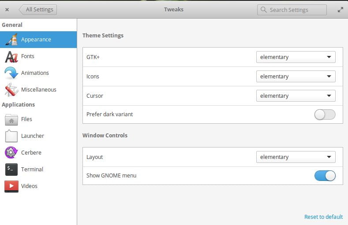Go back to All Settings
Image resolution: width=348 pixels, height=225 pixels.
point(38,10)
